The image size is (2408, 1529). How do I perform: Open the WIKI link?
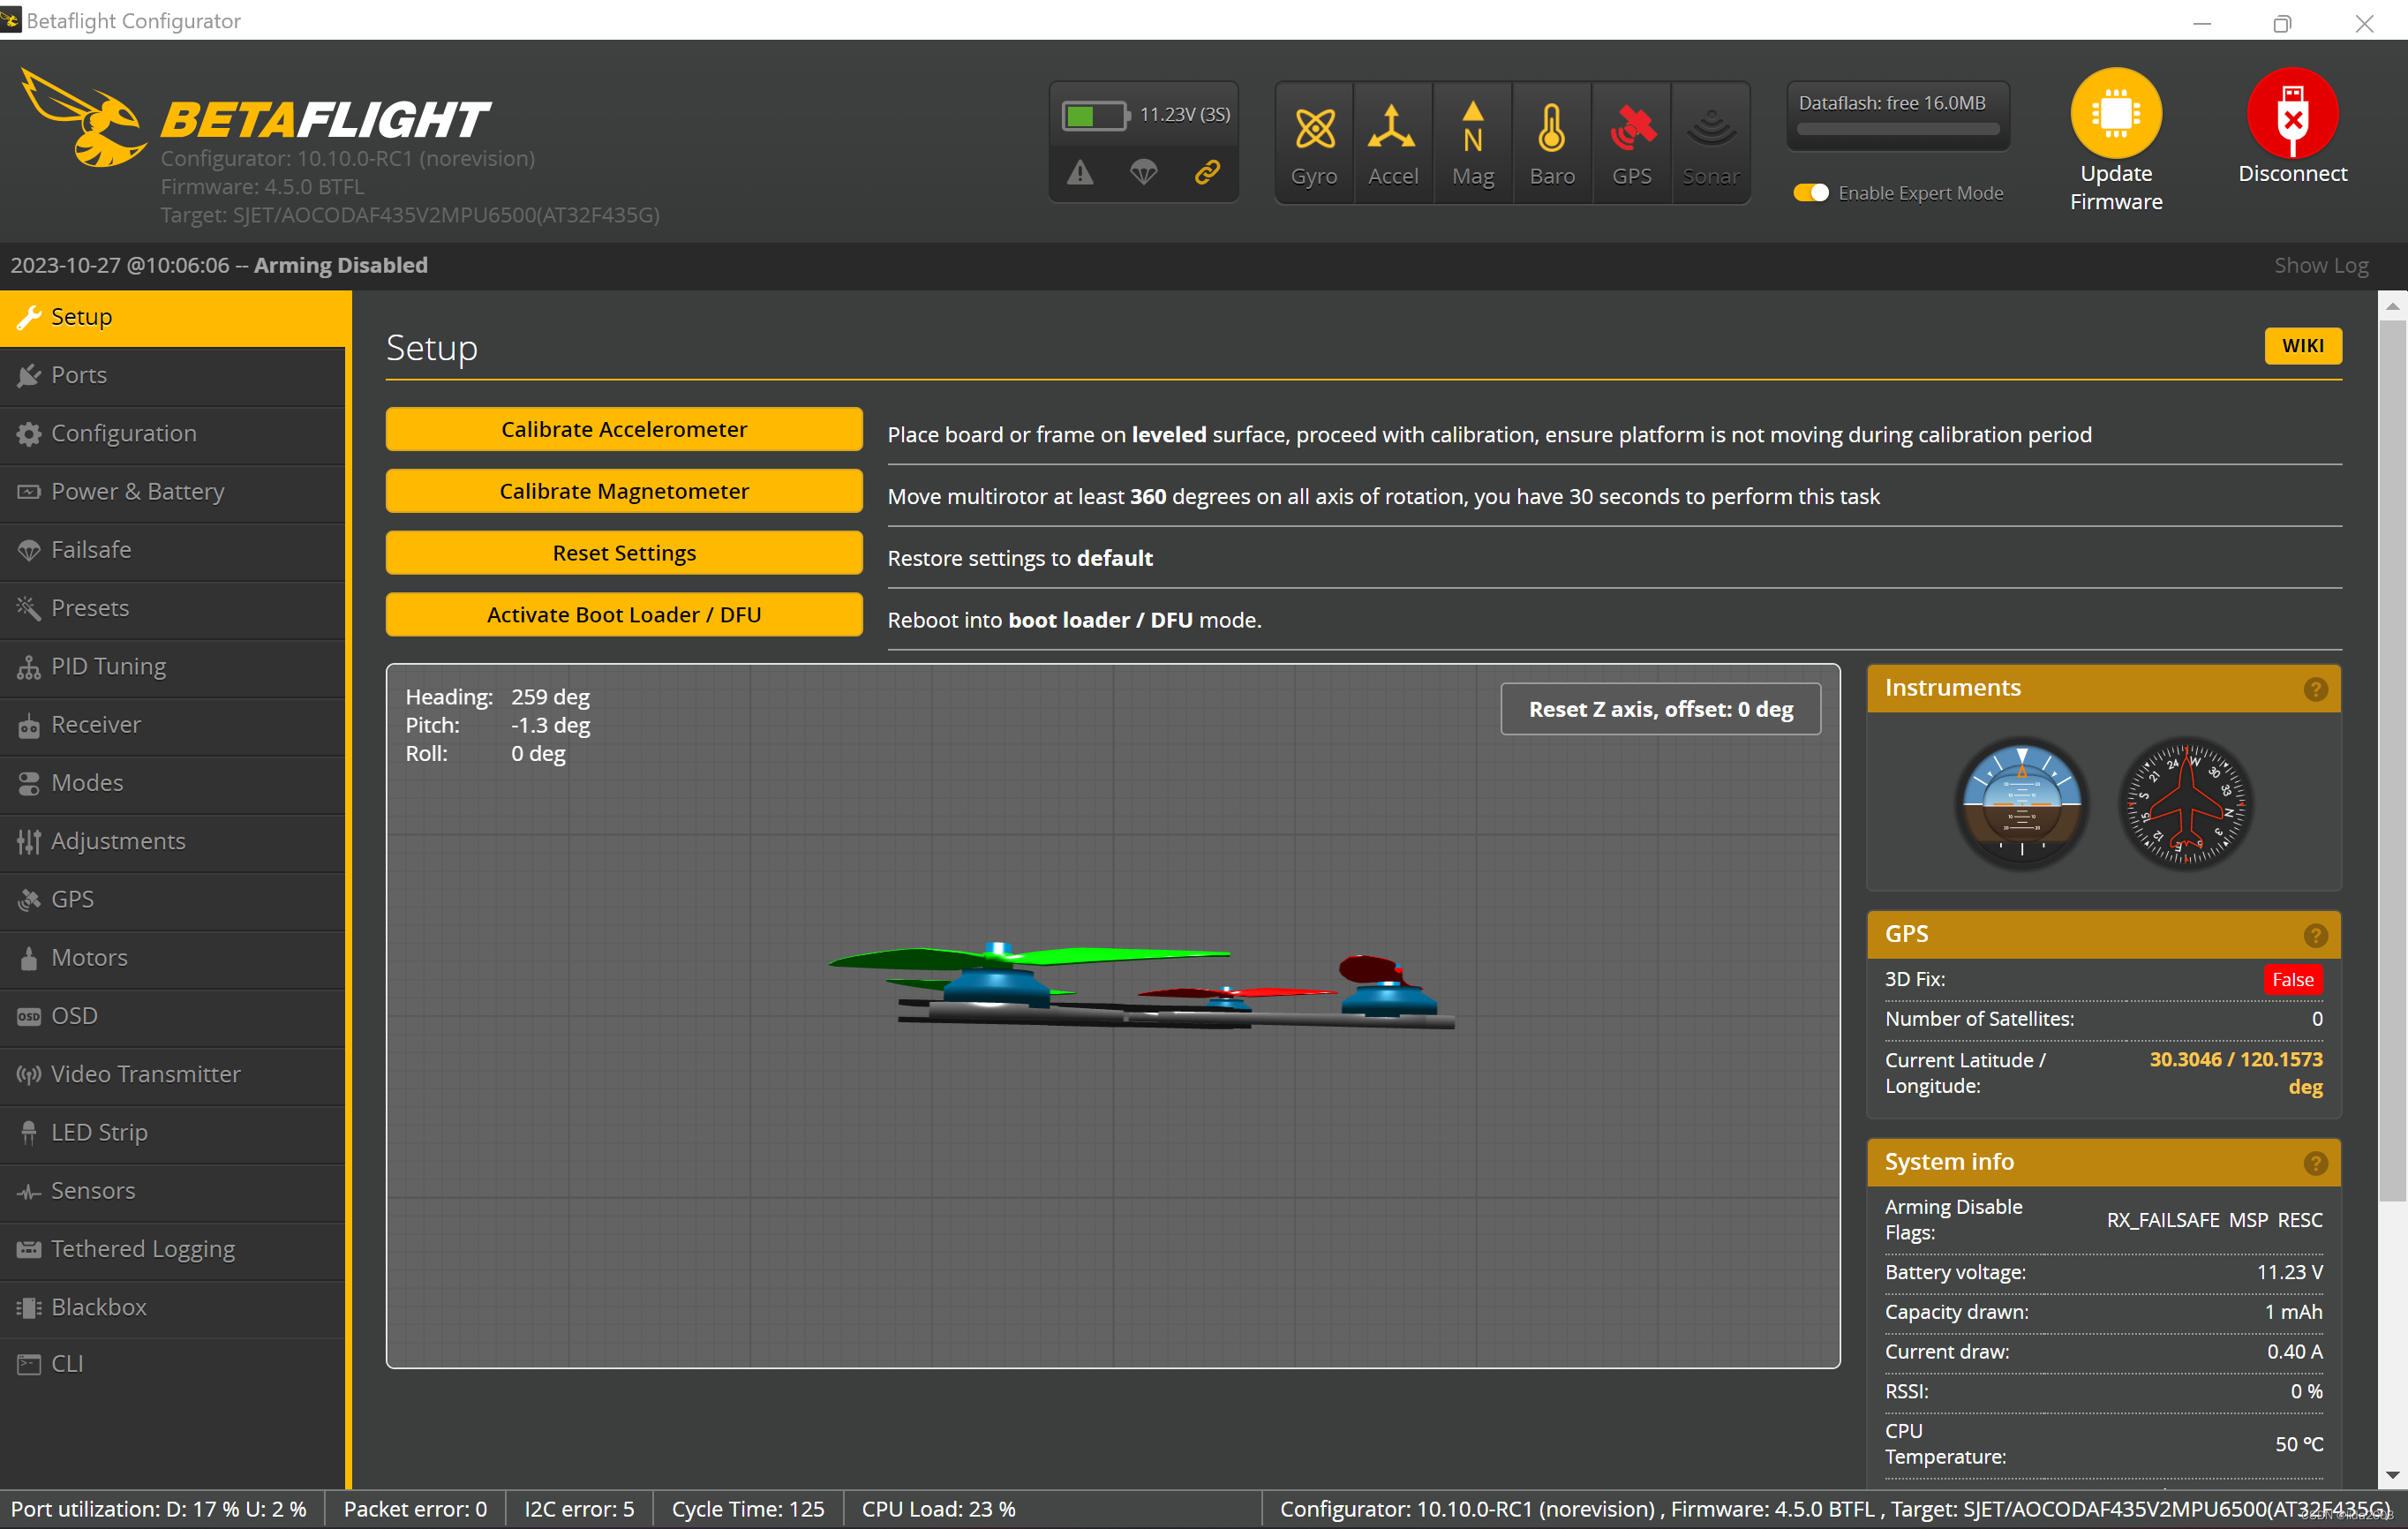[x=2302, y=346]
